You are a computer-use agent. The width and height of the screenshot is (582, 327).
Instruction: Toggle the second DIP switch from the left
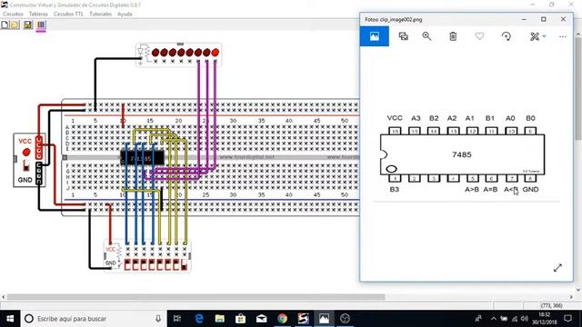click(x=135, y=264)
